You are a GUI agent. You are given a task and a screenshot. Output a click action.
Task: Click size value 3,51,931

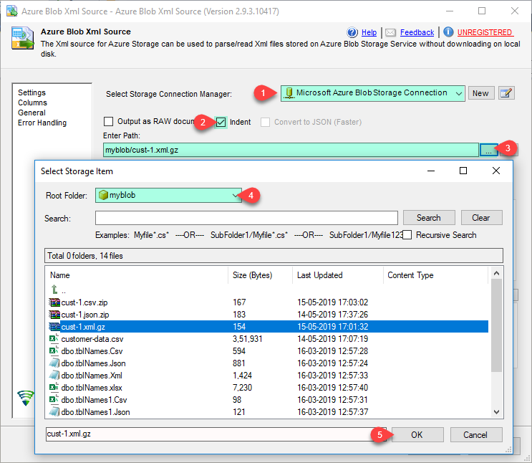[x=247, y=339]
